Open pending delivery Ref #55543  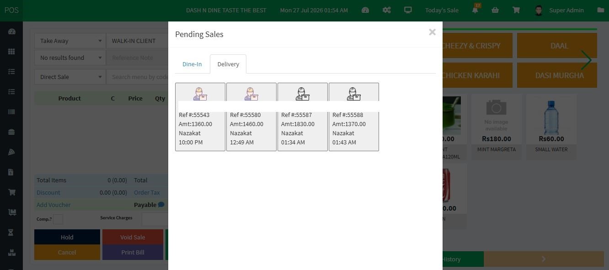point(200,117)
